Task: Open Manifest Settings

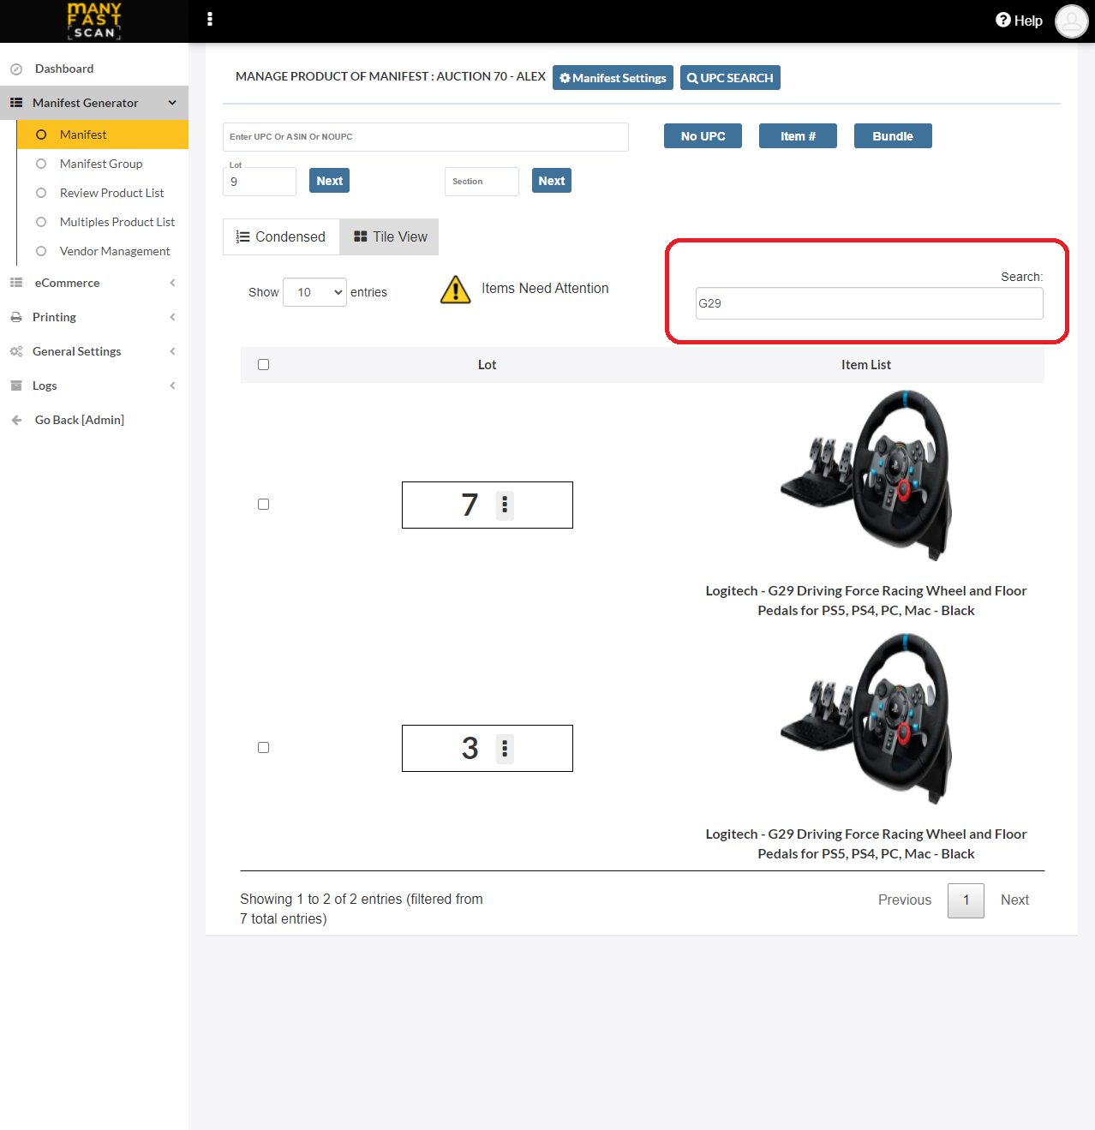Action: point(613,78)
